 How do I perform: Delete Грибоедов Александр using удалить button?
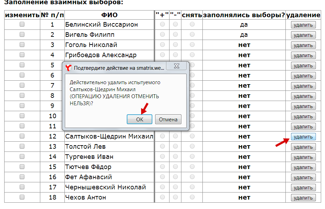click(303, 55)
